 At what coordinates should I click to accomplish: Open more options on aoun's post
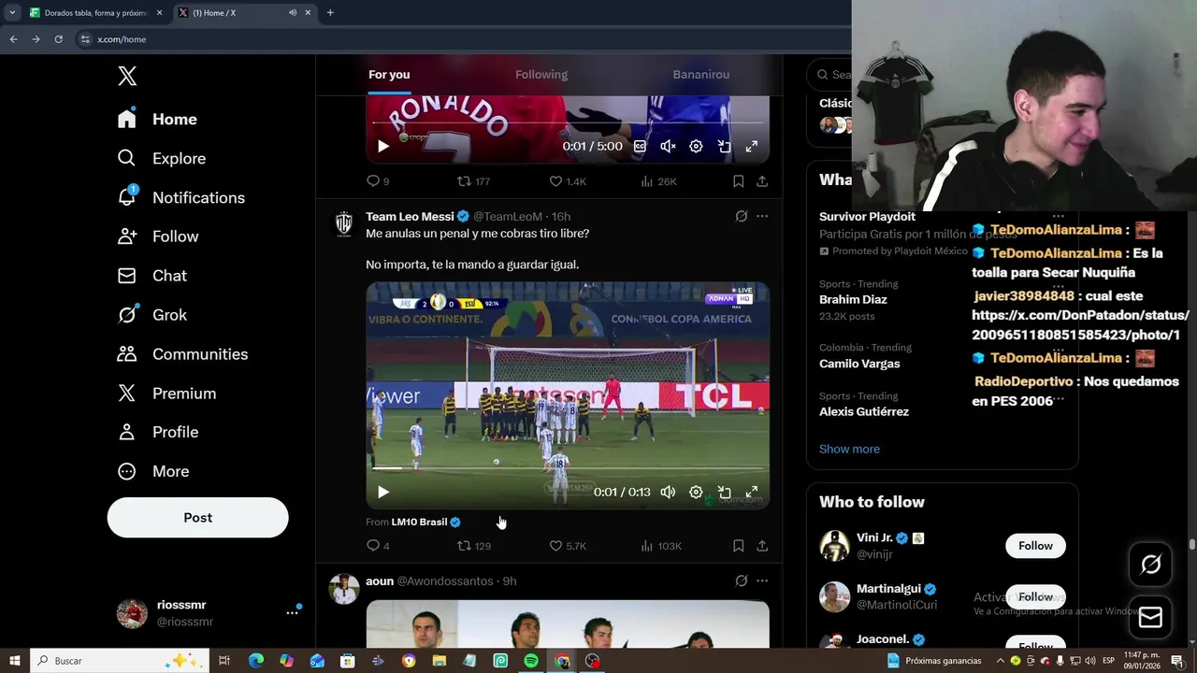point(762,581)
